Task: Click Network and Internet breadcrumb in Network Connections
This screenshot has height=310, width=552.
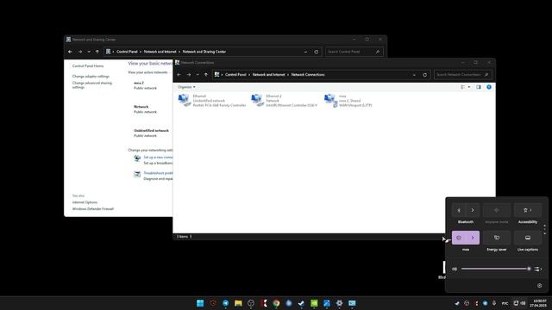Action: click(x=268, y=75)
